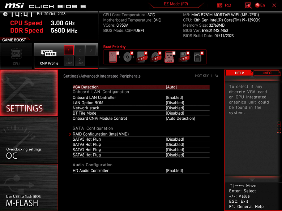Select the USB key boot device
This screenshot has height=211, width=282.
pos(170,57)
